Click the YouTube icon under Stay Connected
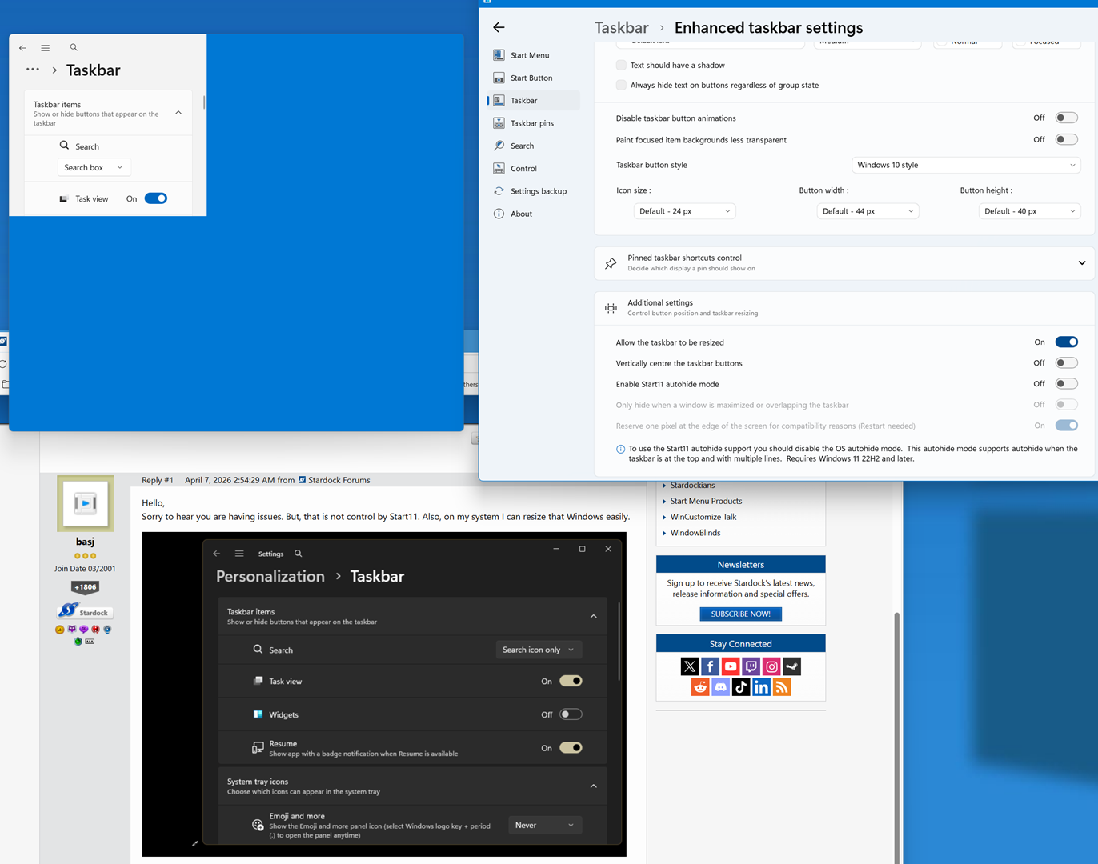Screen dimensions: 1098x864 coord(731,666)
